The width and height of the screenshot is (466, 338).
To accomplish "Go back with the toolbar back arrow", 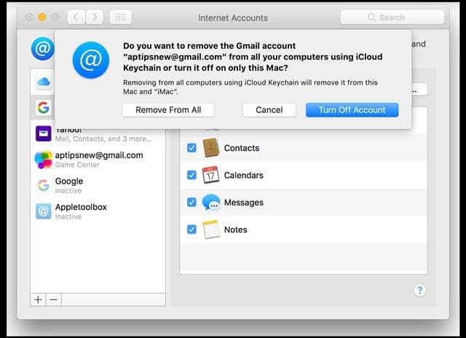I will [76, 17].
